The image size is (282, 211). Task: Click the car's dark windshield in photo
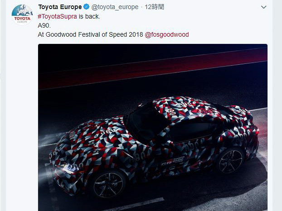coord(146,123)
